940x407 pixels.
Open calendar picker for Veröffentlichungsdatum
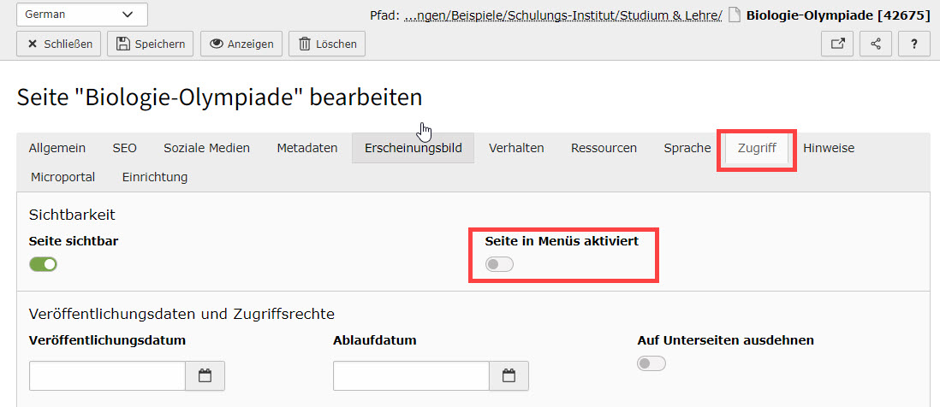pyautogui.click(x=205, y=375)
